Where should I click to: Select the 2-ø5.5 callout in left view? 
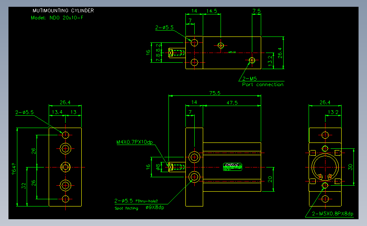click(x=25, y=112)
